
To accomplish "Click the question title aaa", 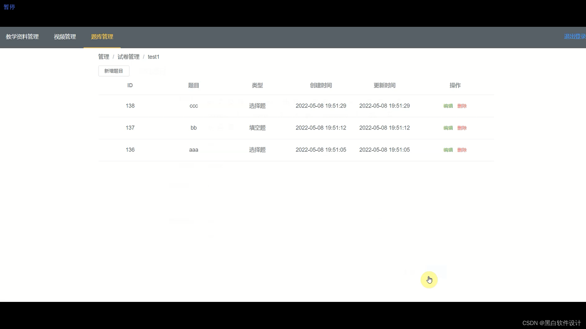I will pos(194,150).
